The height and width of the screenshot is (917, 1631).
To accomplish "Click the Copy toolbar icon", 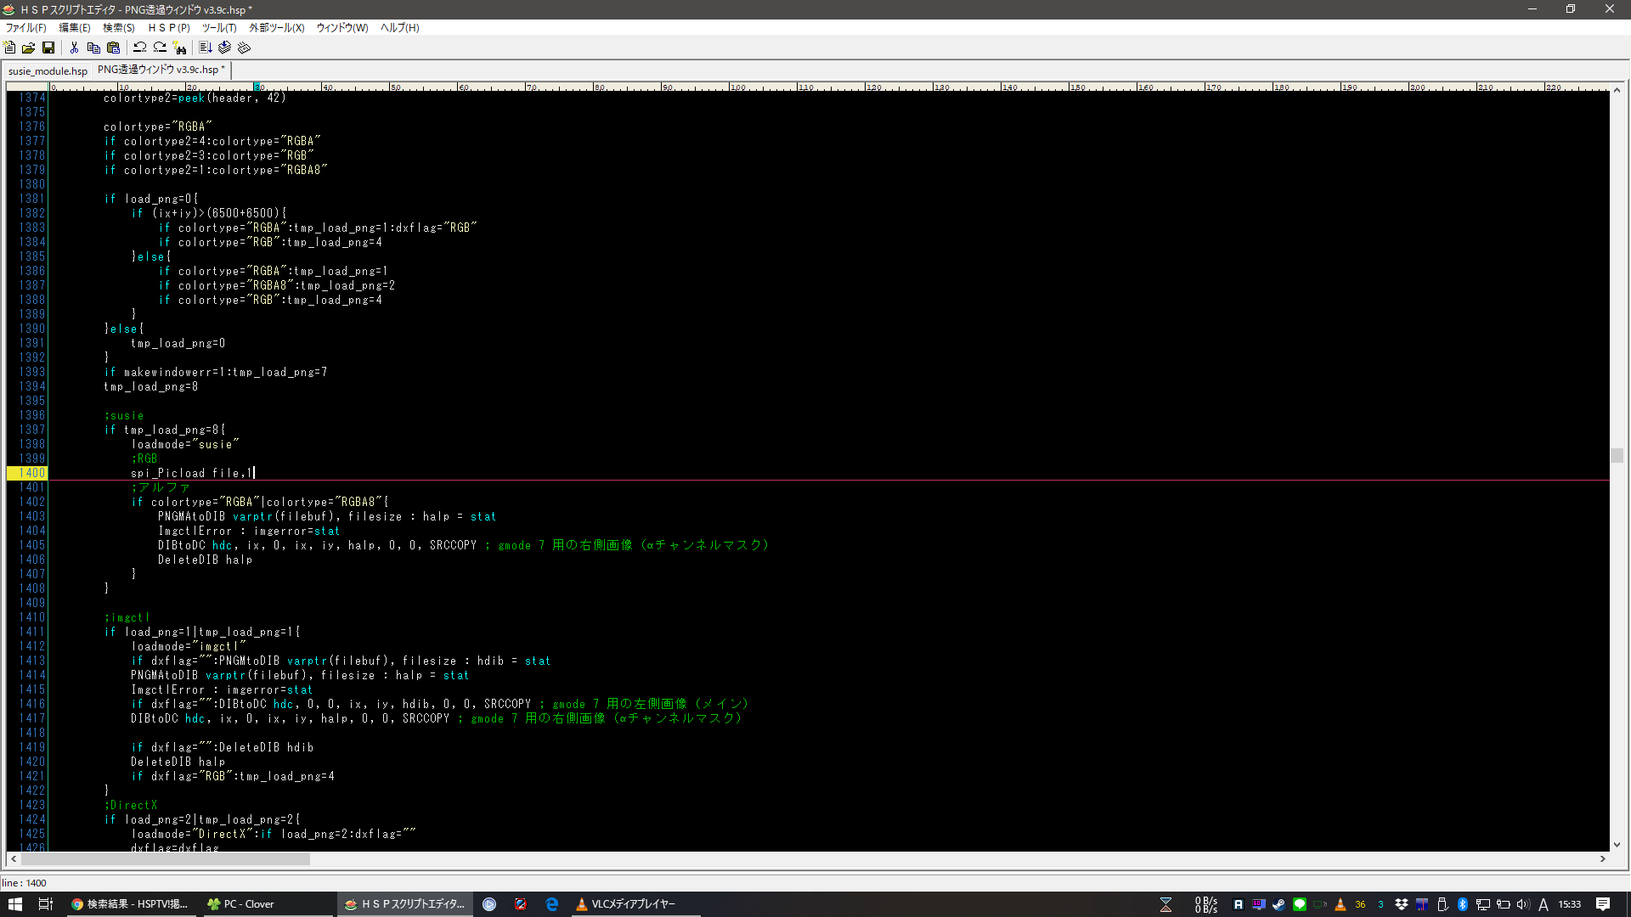I will 93,48.
